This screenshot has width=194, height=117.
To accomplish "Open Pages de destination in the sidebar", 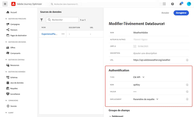I will coord(18,35).
